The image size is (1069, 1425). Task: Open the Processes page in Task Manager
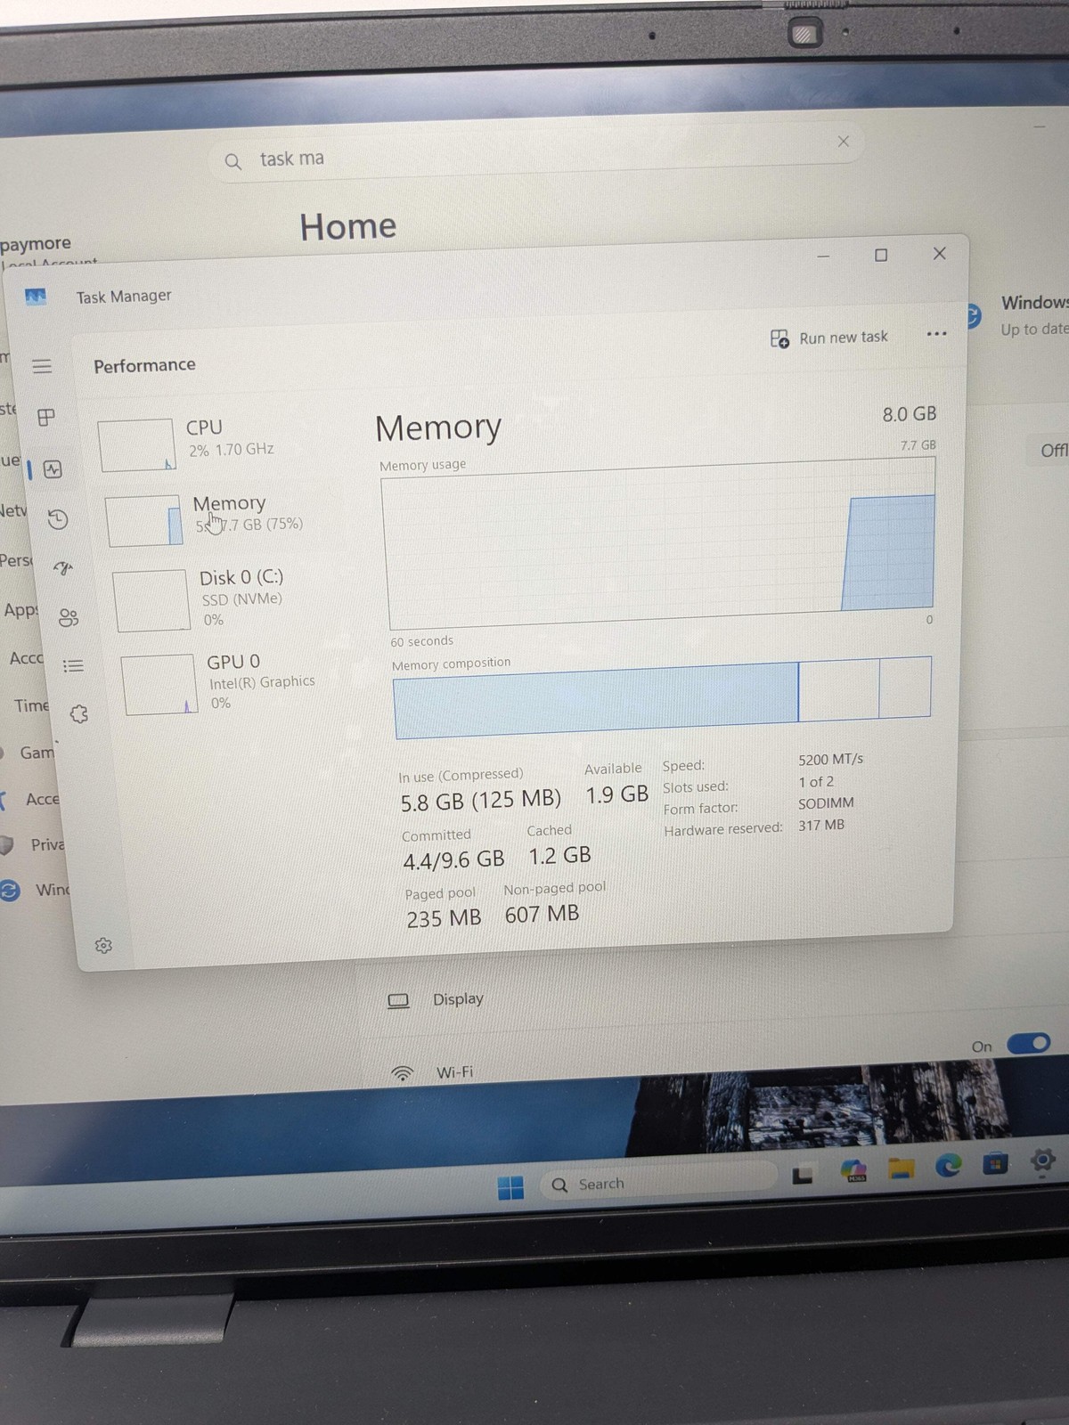46,416
